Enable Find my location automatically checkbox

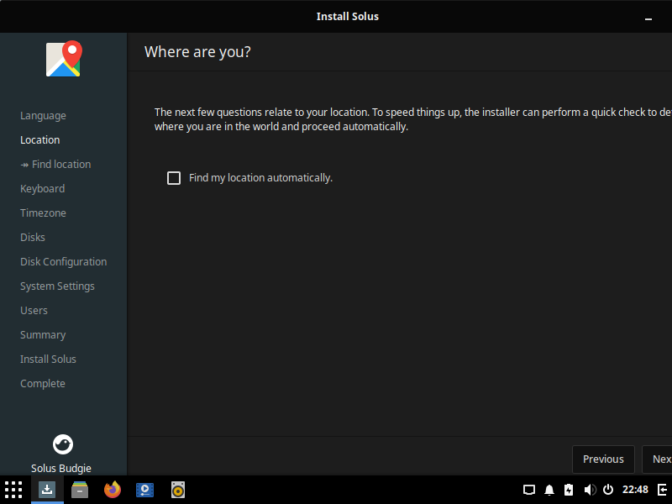tap(174, 178)
